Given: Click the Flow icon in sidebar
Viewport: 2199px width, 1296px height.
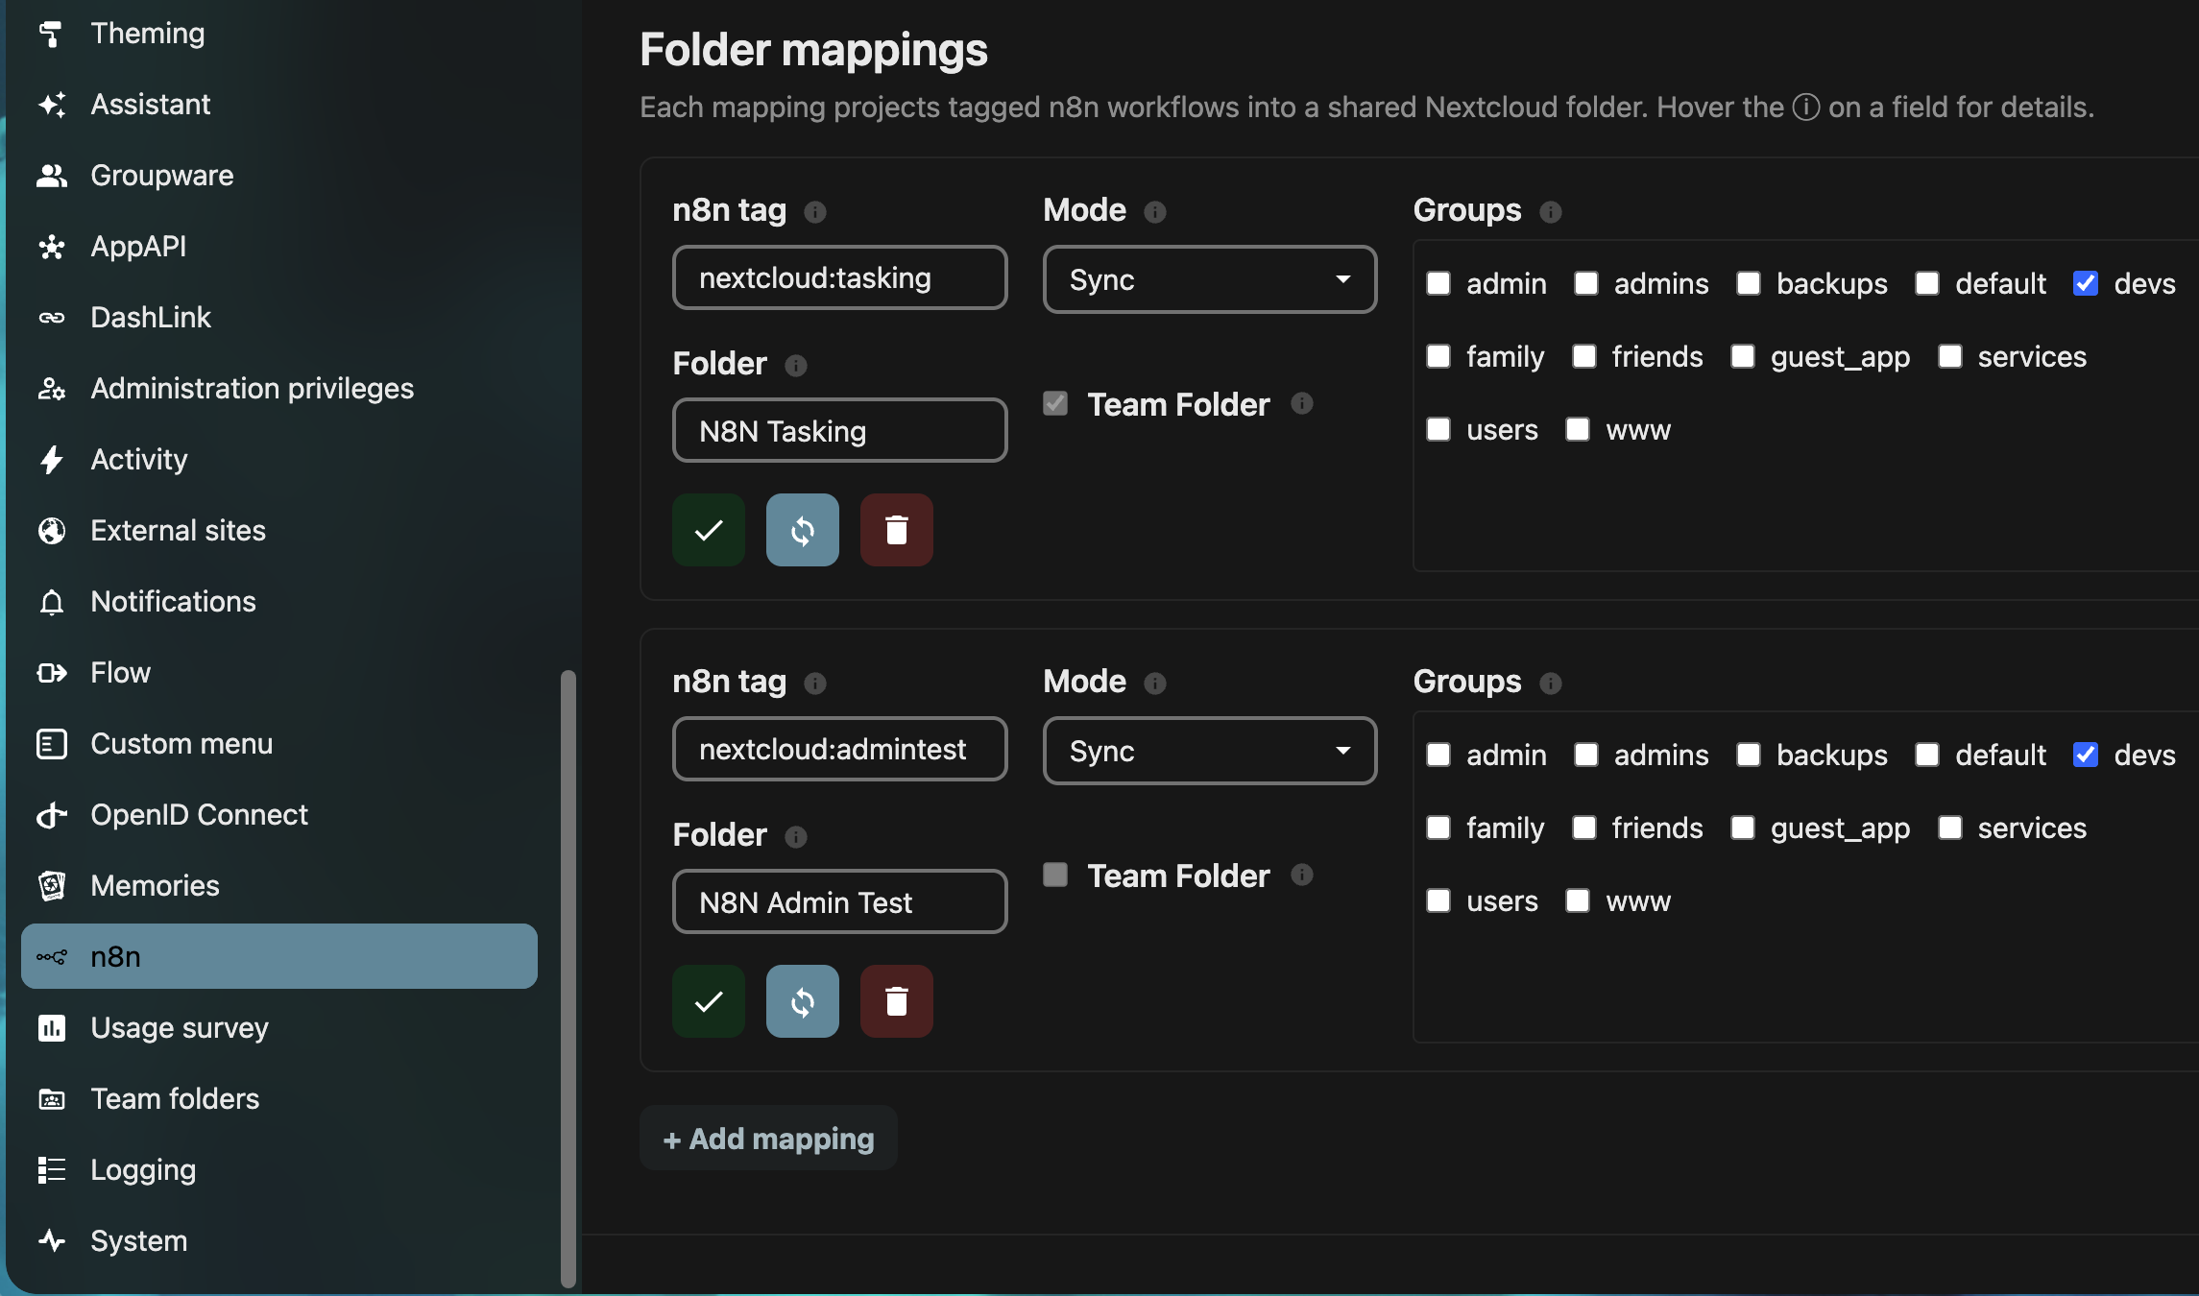Looking at the screenshot, I should 51,673.
